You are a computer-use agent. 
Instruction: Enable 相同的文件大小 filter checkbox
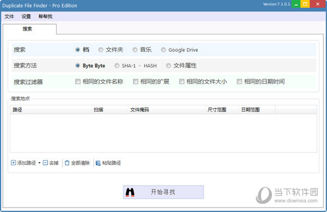click(181, 81)
